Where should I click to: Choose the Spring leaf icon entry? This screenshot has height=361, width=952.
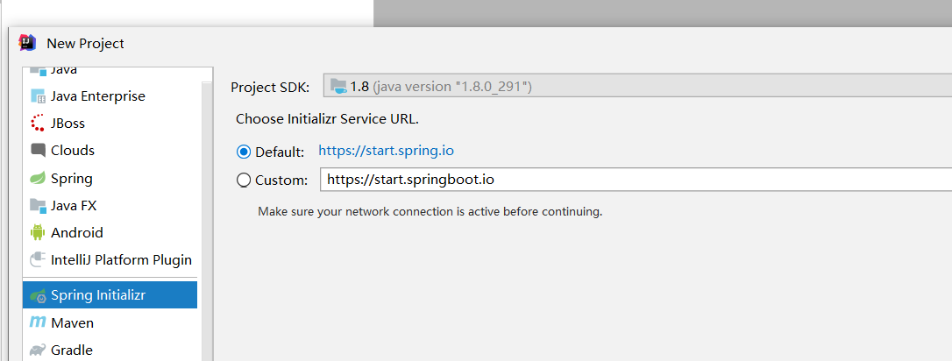[x=38, y=179]
